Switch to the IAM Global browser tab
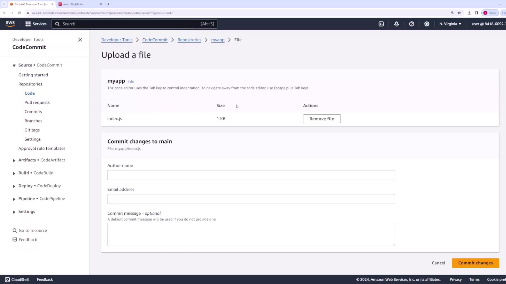Screen dimensions: 506x284 79,4
